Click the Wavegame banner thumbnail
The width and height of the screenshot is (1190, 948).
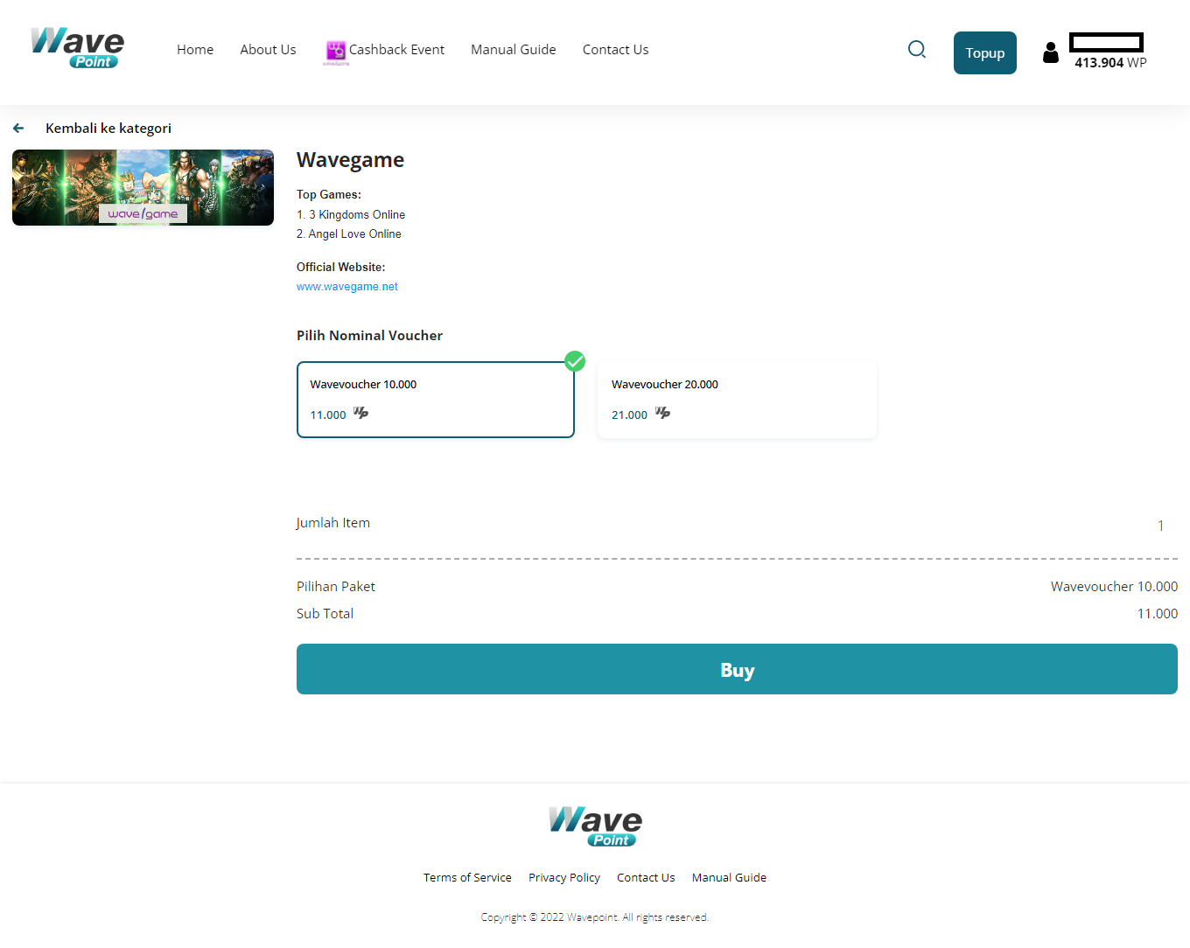tap(143, 187)
